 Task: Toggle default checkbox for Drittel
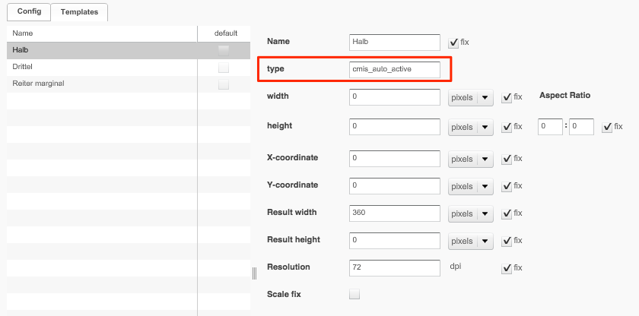click(x=224, y=68)
